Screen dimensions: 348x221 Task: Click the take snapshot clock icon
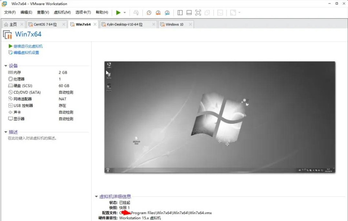coord(149,12)
